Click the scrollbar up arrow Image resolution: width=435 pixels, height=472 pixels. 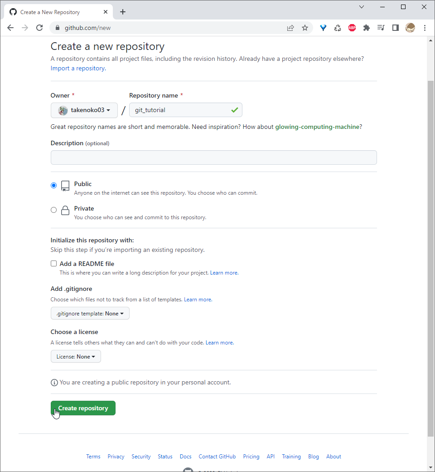coord(431,40)
